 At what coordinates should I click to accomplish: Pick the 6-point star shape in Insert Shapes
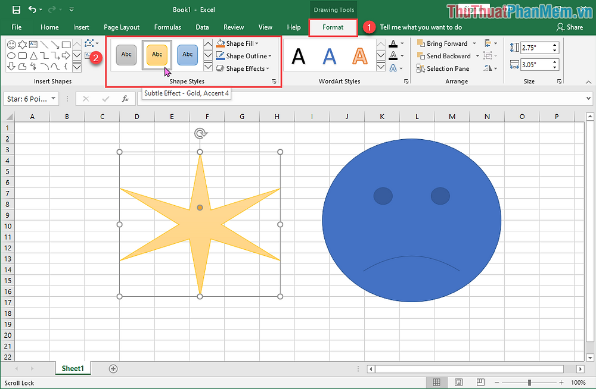23,45
